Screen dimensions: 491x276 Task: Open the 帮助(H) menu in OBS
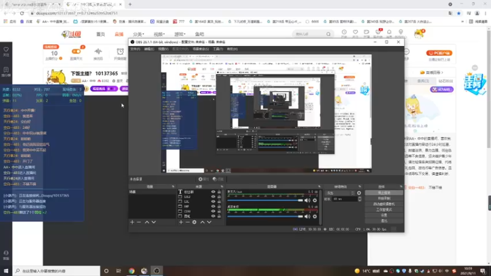tap(233, 49)
